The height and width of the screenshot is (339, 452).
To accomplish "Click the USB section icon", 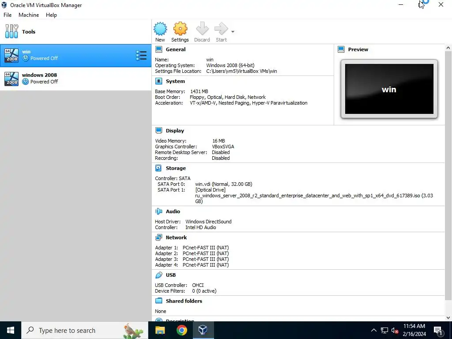I will point(158,275).
